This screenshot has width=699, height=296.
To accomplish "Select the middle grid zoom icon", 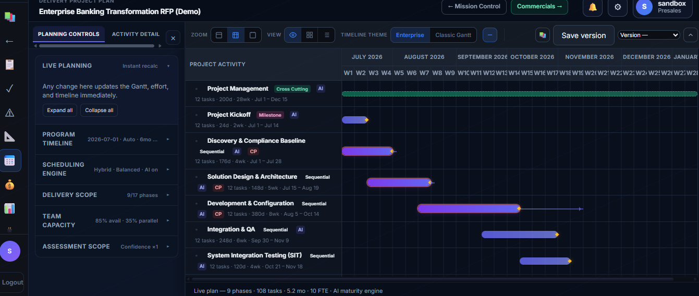I will tap(236, 35).
